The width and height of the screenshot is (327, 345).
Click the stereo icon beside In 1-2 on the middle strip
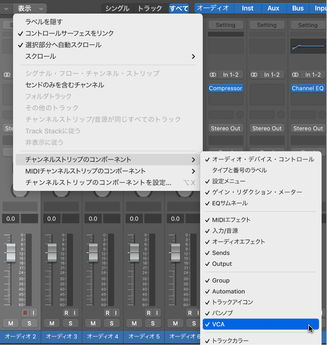point(254,74)
